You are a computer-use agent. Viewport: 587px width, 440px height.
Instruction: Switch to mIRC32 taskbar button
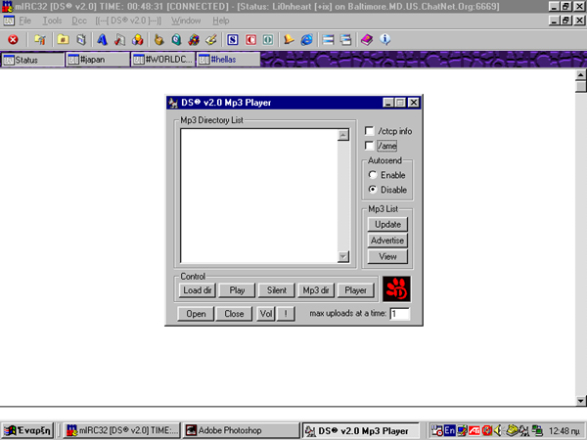point(121,430)
